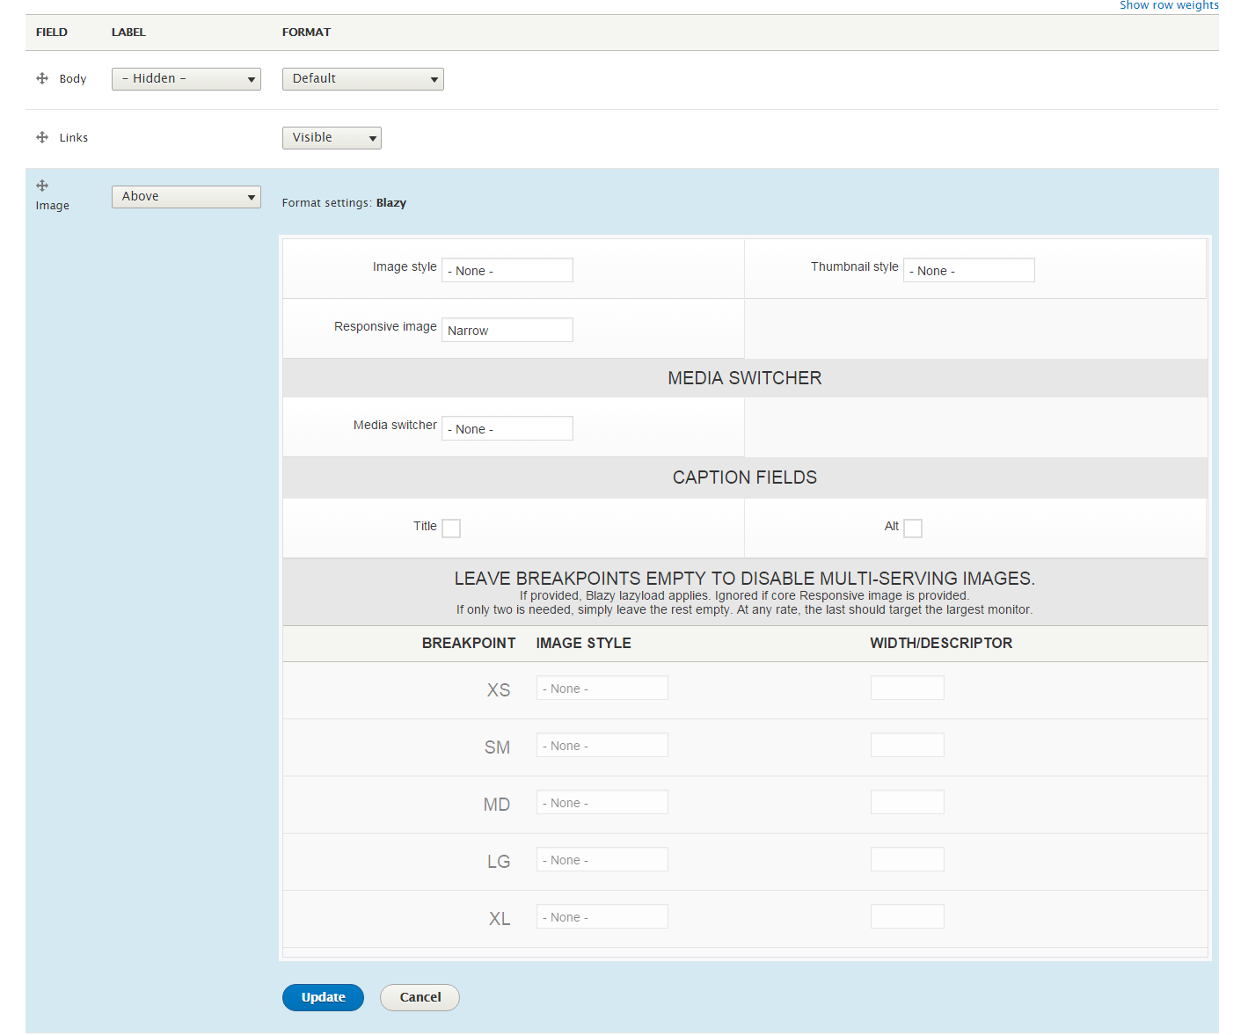Open the XL breakpoint image style dropdown
The width and height of the screenshot is (1248, 1035).
(x=602, y=916)
